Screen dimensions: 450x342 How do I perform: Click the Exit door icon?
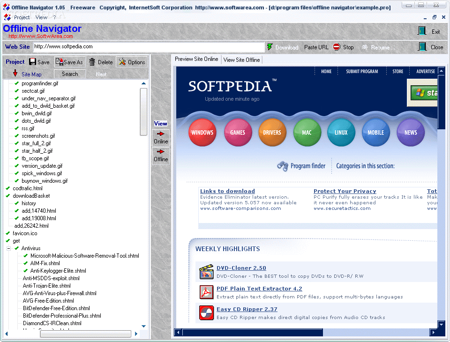pos(422,31)
